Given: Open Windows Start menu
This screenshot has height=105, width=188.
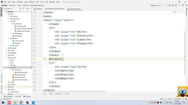Looking at the screenshot, I should coord(3,102).
